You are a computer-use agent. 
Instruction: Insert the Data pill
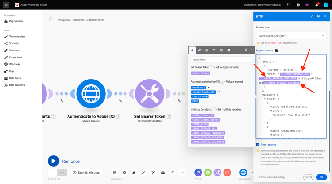[x=195, y=101]
